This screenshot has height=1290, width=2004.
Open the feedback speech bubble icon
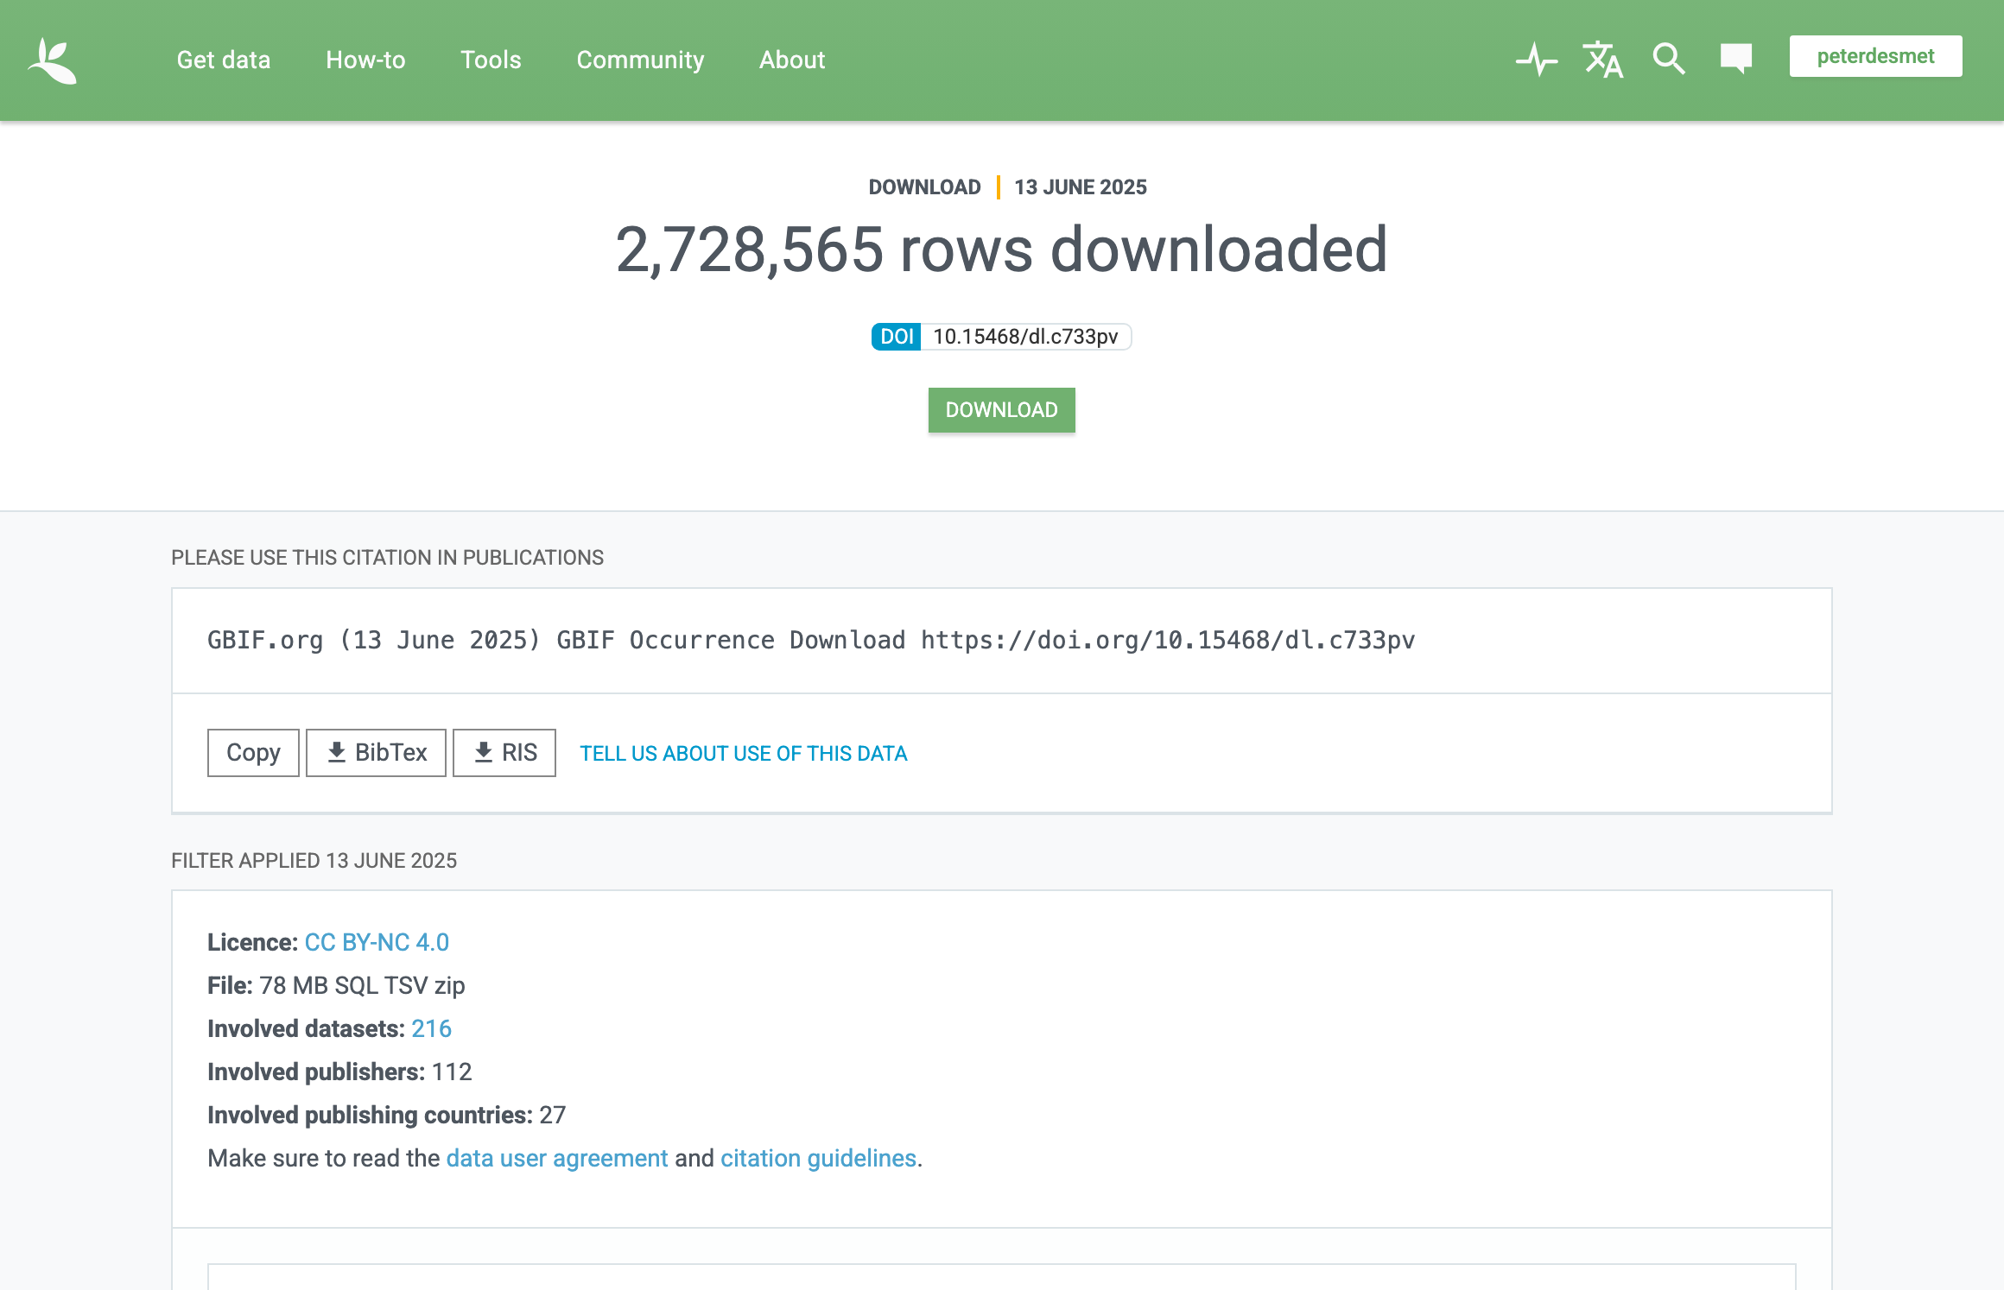pos(1735,59)
